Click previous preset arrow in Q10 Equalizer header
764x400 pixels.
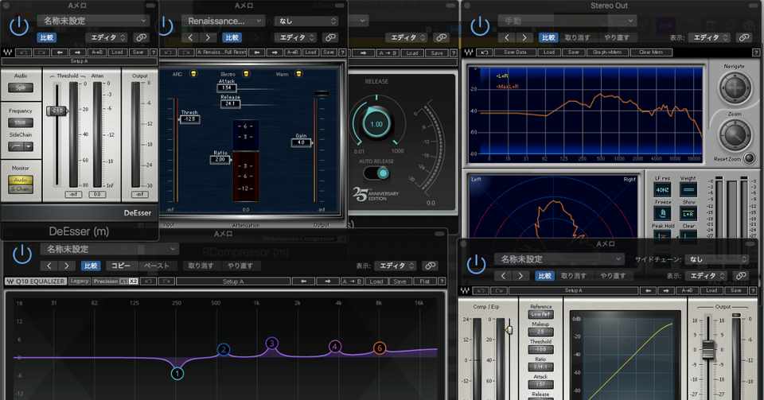pyautogui.click(x=49, y=266)
